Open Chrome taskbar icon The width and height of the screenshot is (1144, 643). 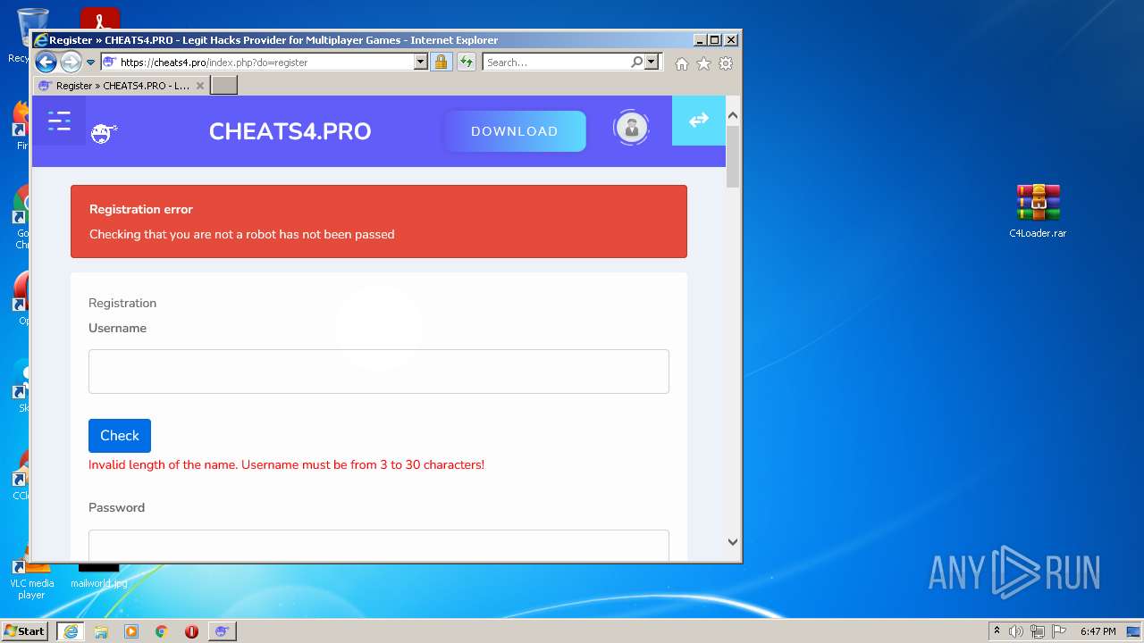pyautogui.click(x=162, y=631)
